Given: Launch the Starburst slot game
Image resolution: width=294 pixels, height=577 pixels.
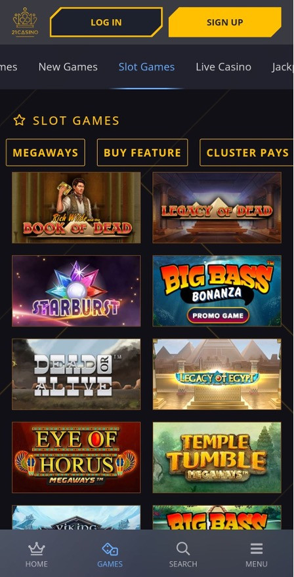Looking at the screenshot, I should (76, 290).
